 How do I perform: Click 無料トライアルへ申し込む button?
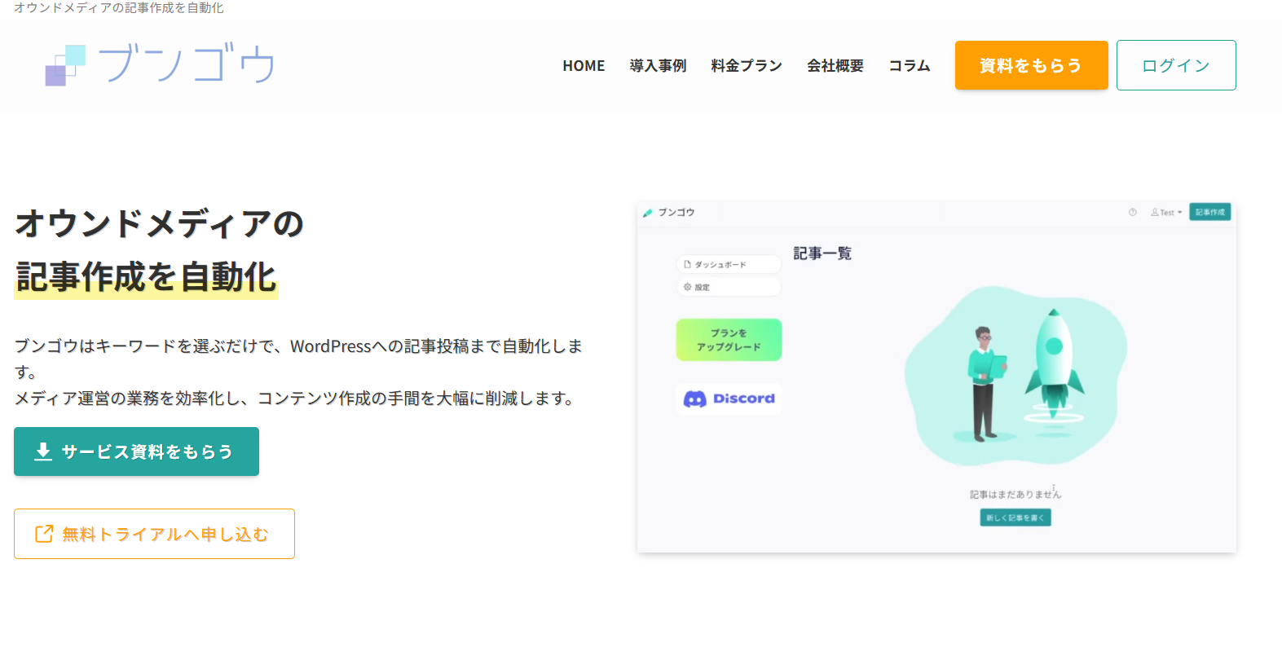click(154, 534)
